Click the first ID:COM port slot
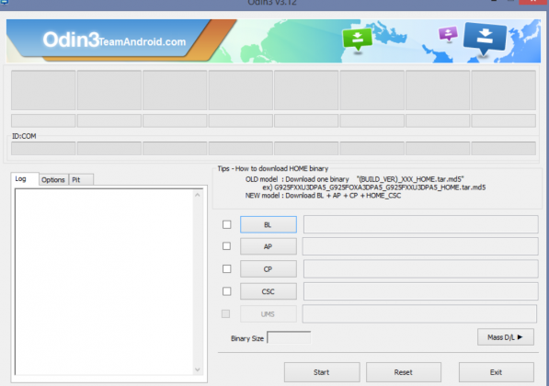 click(43, 148)
